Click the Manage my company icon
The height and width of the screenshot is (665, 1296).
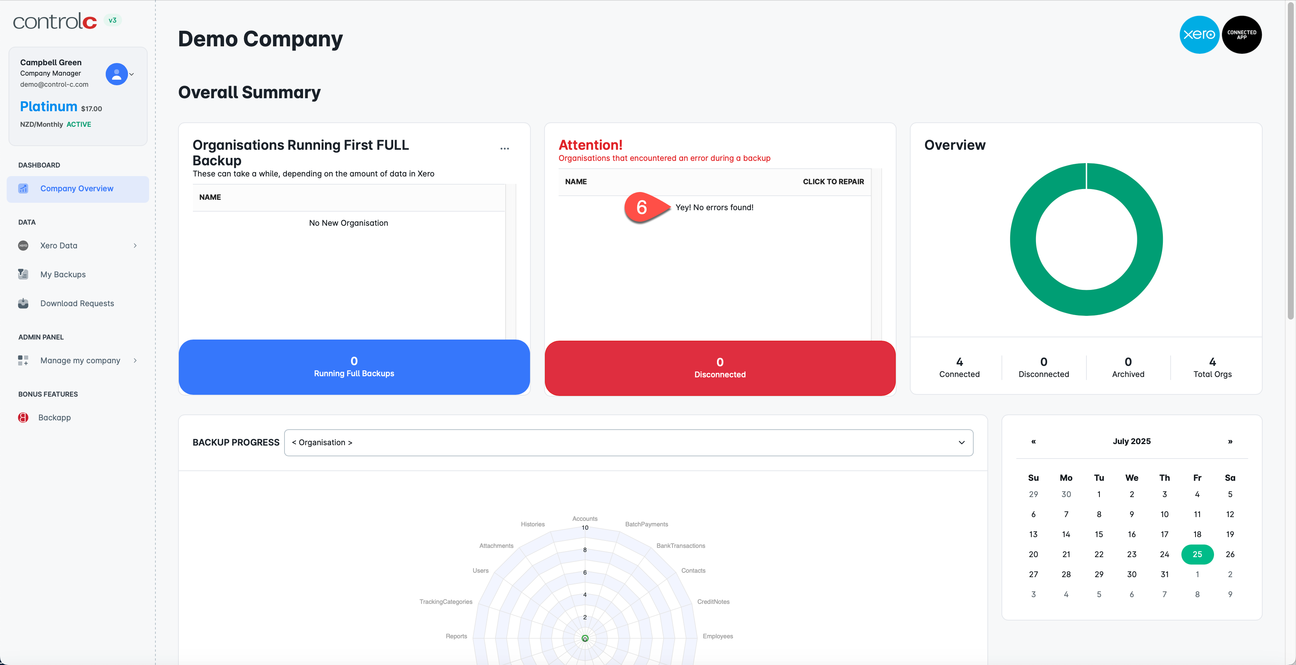tap(23, 360)
